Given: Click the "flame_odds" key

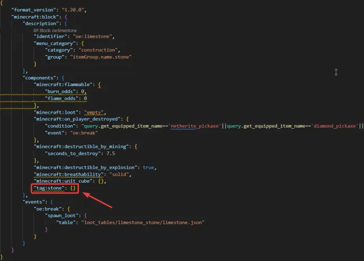Looking at the screenshot, I should [61, 99].
